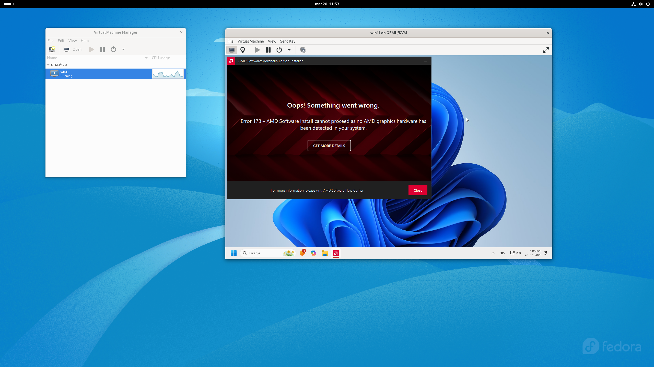This screenshot has width=654, height=367.
Task: Open the AMD Software Help Center link
Action: tap(343, 190)
